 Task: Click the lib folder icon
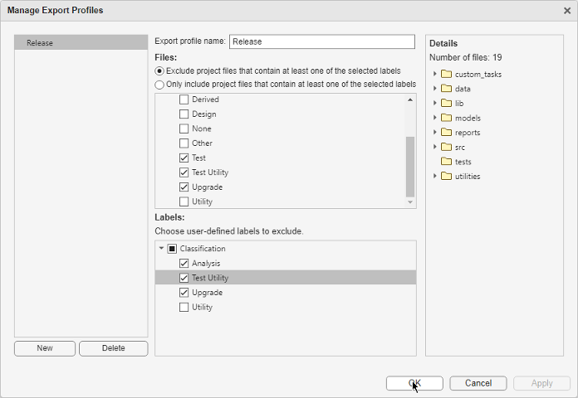(446, 104)
